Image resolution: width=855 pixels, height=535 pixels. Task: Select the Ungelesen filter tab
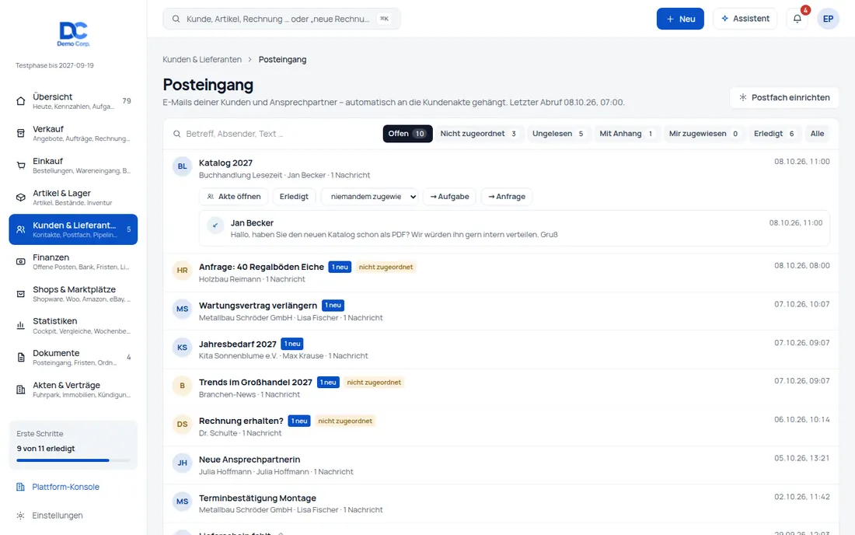(x=558, y=134)
